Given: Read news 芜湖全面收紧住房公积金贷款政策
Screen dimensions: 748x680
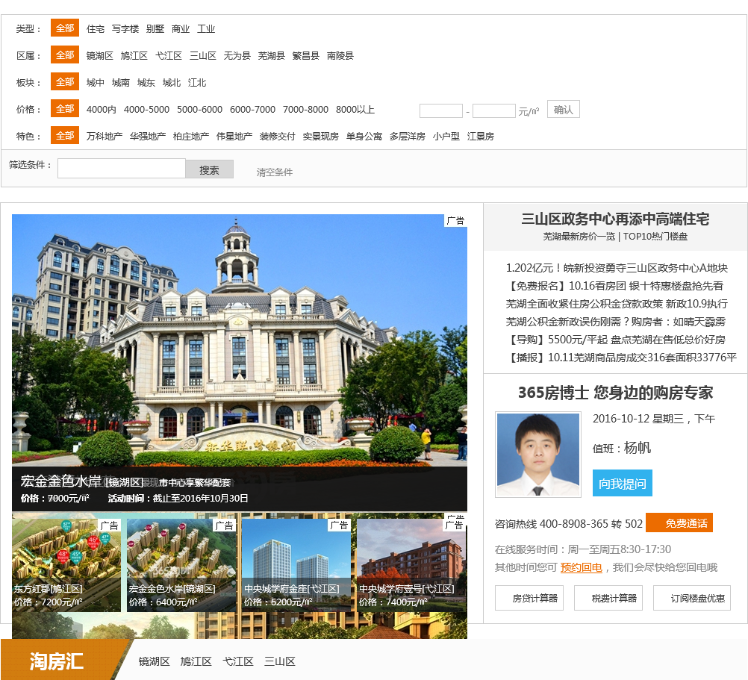Looking at the screenshot, I should coord(617,304).
